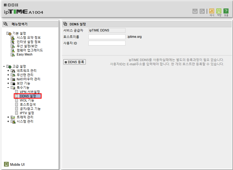Click the 시스템 관리 icon
Image resolution: width=233 pixels, height=170 pixels.
tap(13, 122)
